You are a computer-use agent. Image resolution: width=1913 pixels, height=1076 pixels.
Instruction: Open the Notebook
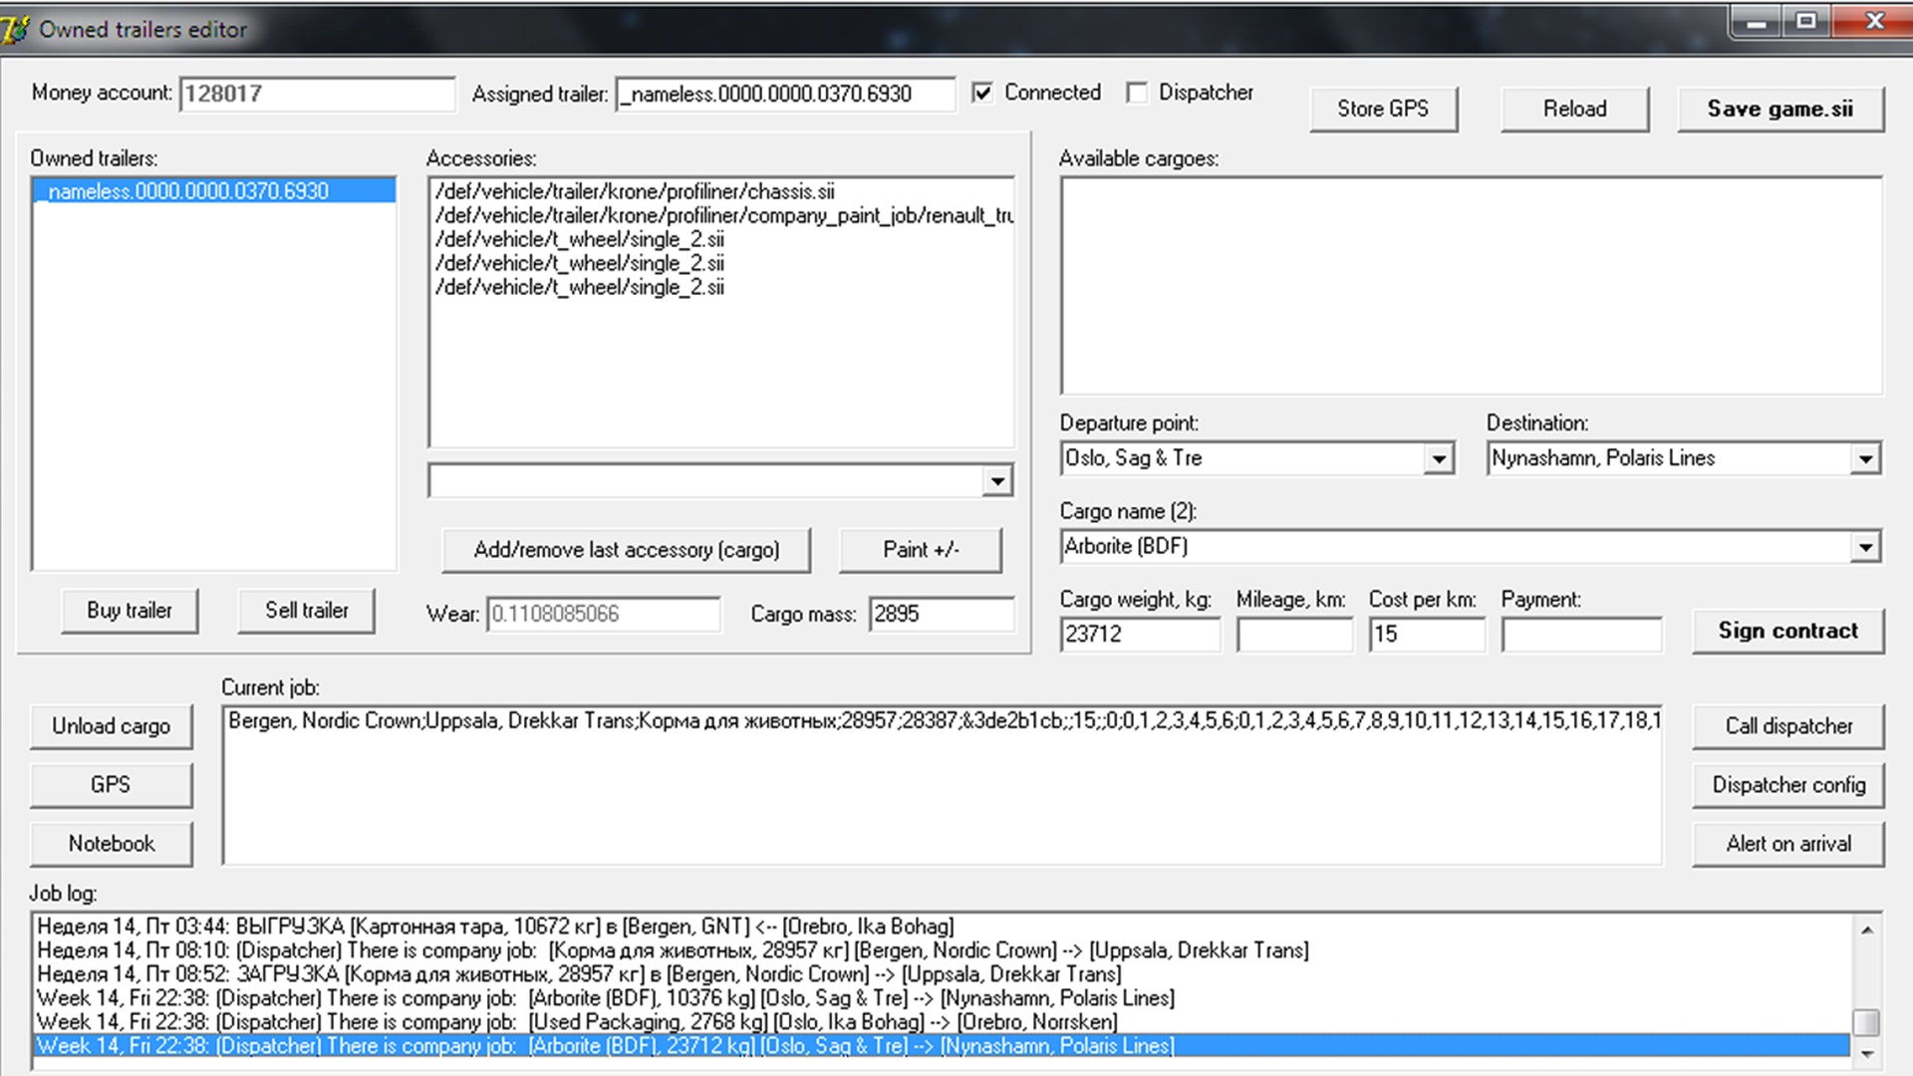click(111, 844)
